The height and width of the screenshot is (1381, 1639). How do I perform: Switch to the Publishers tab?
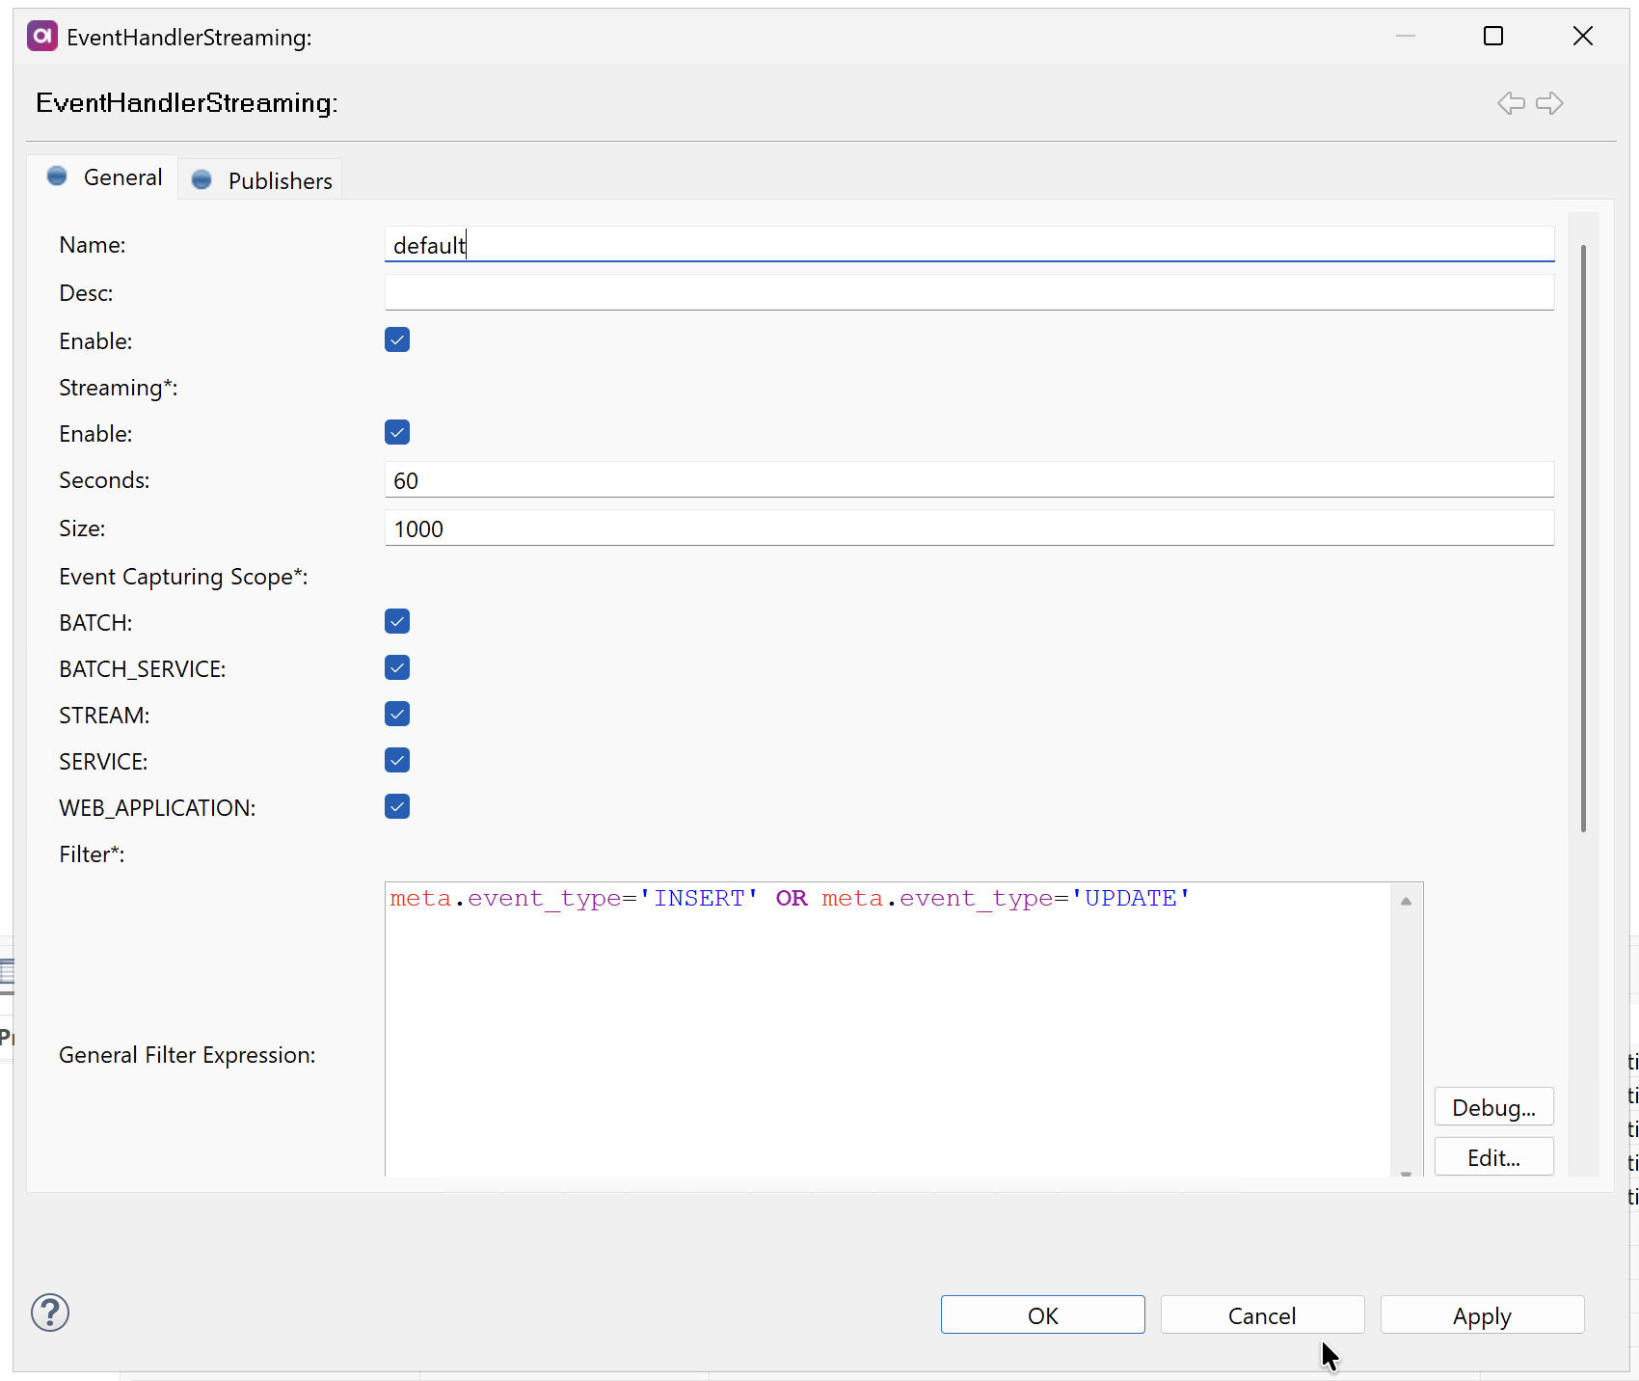point(261,180)
